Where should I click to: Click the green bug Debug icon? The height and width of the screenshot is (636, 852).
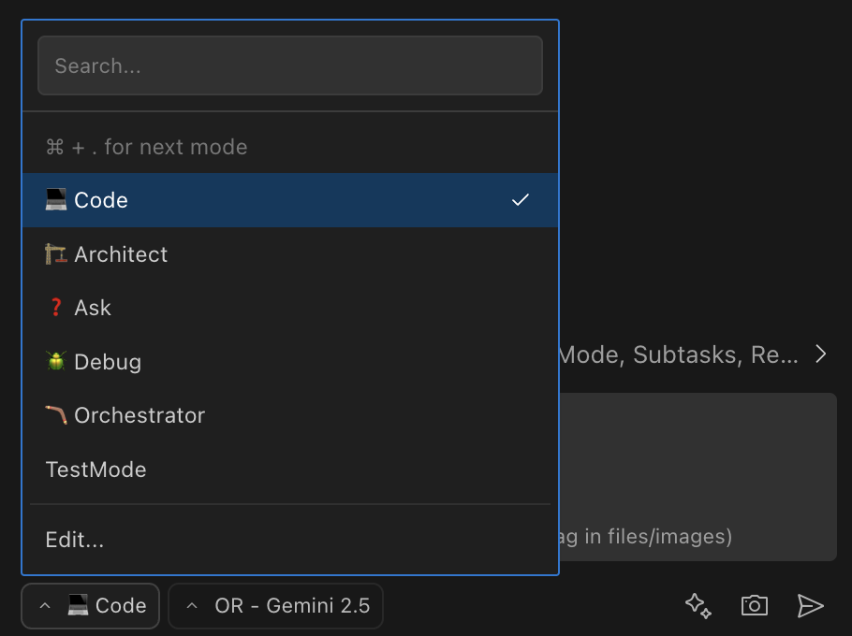[56, 361]
